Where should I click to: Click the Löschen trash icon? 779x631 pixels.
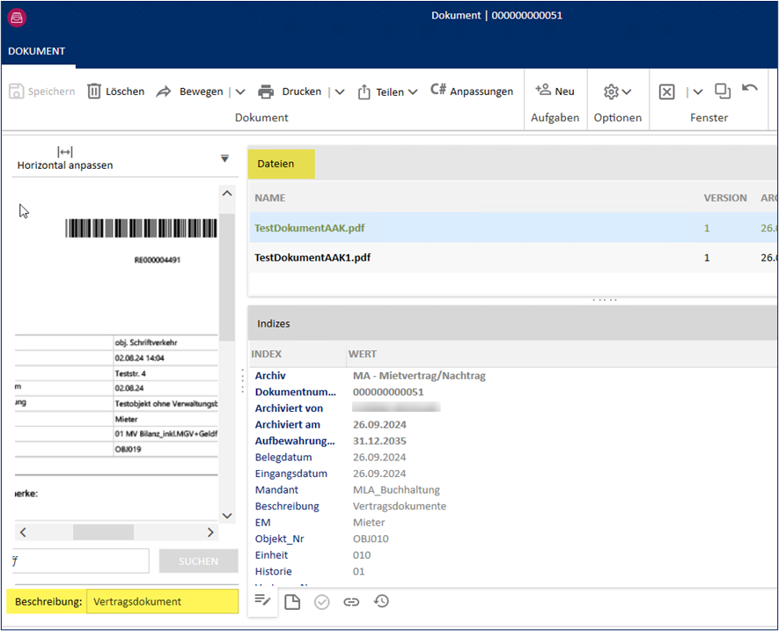pos(94,92)
